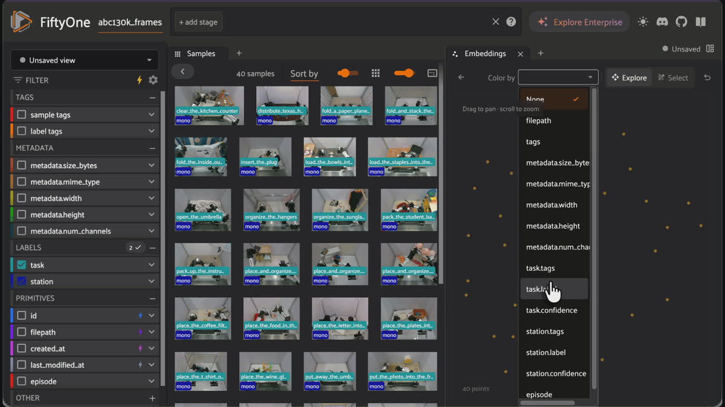Uncheck the station label checkbox
The height and width of the screenshot is (407, 725).
(22, 281)
